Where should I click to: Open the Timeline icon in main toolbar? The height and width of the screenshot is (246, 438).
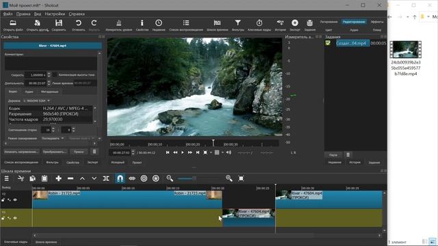coord(218,23)
